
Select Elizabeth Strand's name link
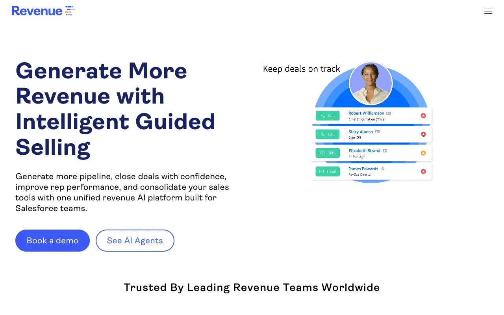364,150
